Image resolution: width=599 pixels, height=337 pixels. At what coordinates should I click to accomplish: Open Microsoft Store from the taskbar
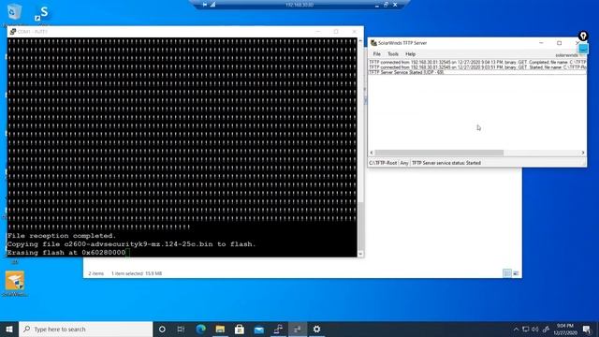point(240,329)
